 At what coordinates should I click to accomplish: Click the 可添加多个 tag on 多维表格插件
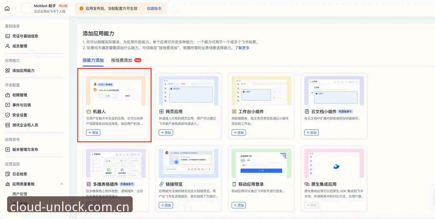[127, 184]
